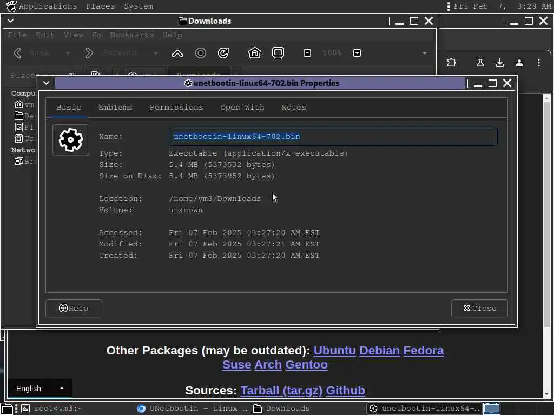554x415 pixels.
Task: Open the Help menu in Downloads window
Action: click(172, 35)
